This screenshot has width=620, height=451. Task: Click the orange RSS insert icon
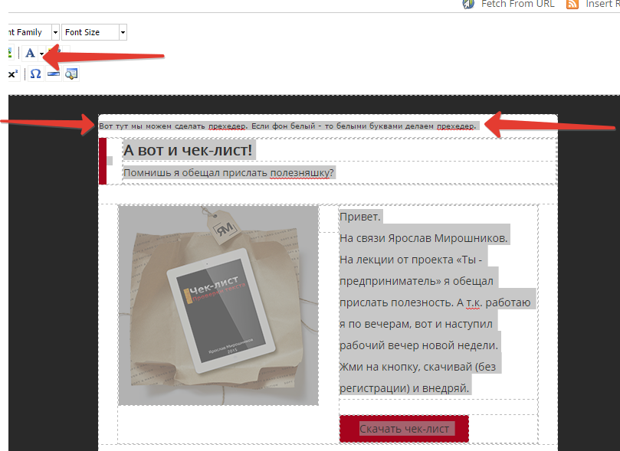pyautogui.click(x=572, y=5)
